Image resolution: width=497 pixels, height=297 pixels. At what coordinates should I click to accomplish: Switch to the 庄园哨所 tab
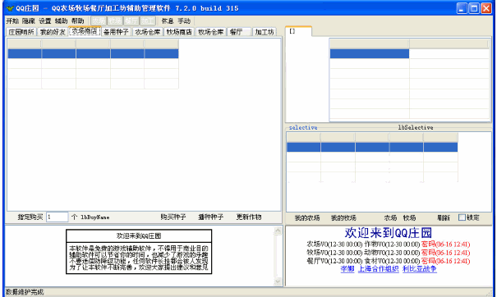(21, 32)
